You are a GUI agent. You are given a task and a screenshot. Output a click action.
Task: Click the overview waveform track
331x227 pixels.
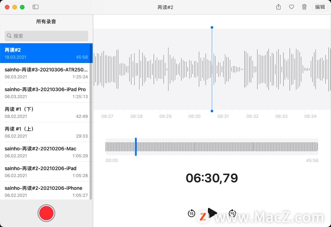212,147
